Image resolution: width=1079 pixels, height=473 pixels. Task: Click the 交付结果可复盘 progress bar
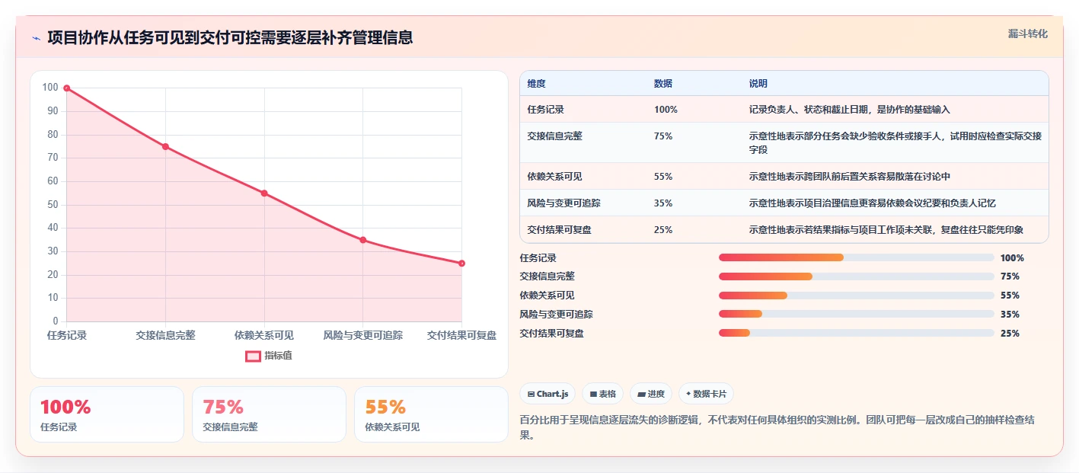pos(857,333)
